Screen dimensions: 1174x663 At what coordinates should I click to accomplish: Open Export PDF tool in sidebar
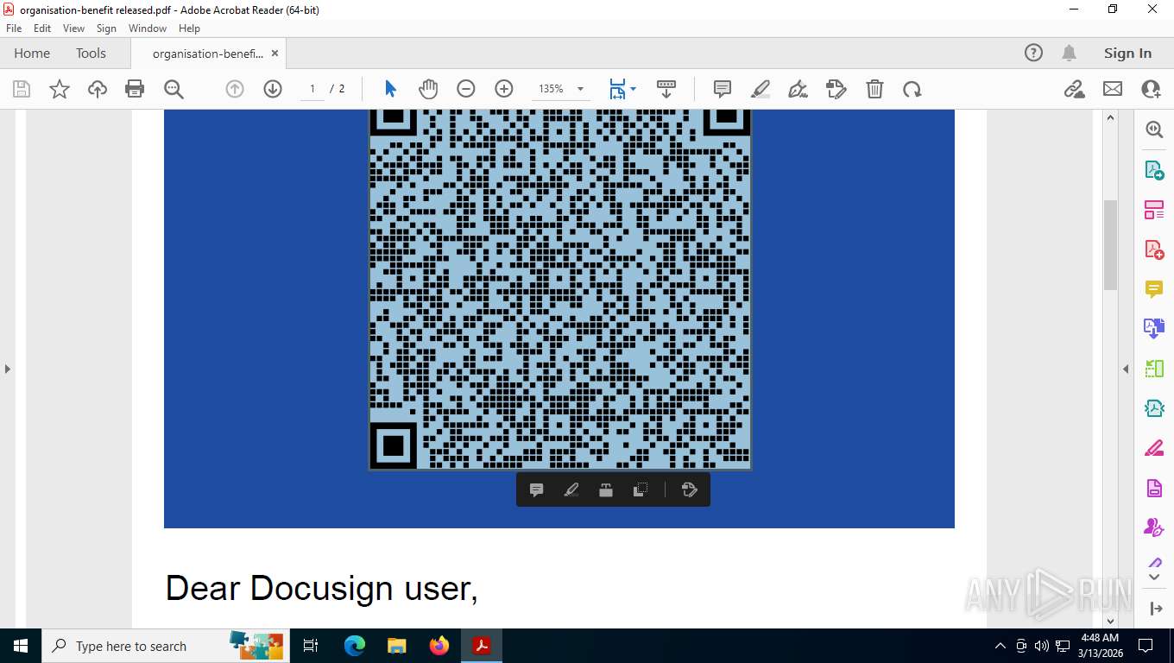pos(1154,170)
